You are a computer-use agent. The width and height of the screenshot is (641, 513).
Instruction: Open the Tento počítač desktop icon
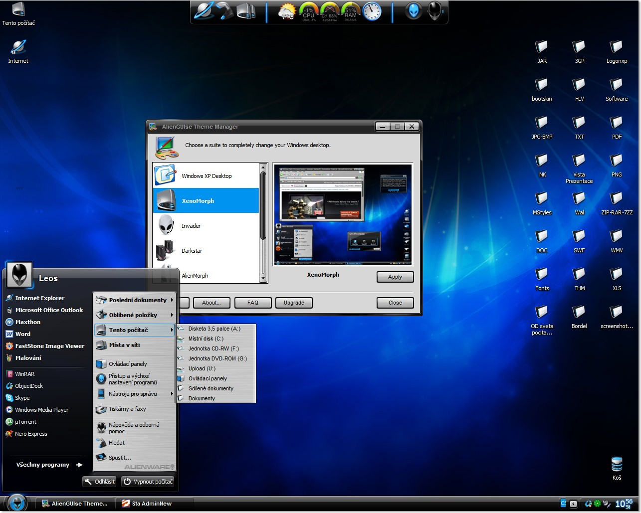tap(18, 14)
